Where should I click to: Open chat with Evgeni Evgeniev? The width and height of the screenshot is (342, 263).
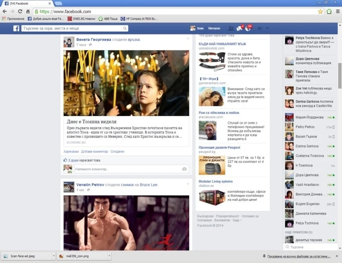point(310,204)
